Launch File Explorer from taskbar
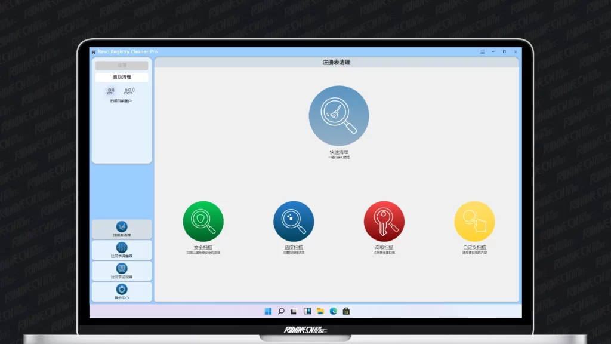Image resolution: width=611 pixels, height=344 pixels. pos(320,311)
